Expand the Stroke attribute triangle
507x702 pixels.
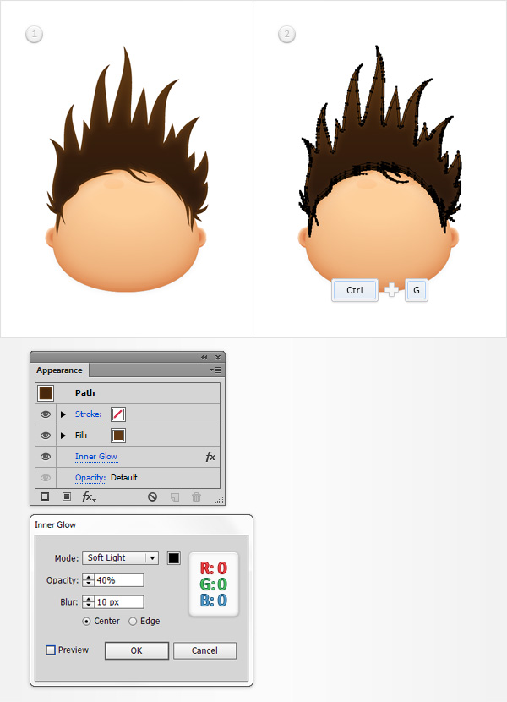point(63,414)
